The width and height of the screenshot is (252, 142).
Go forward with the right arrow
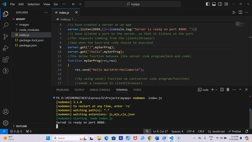tap(80, 4)
